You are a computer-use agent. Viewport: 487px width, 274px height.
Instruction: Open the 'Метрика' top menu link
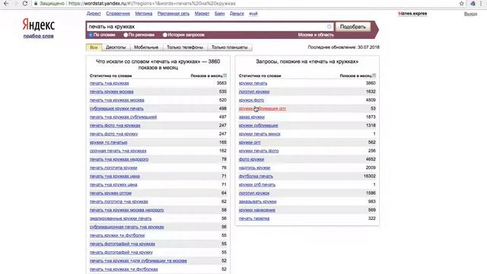click(x=144, y=14)
